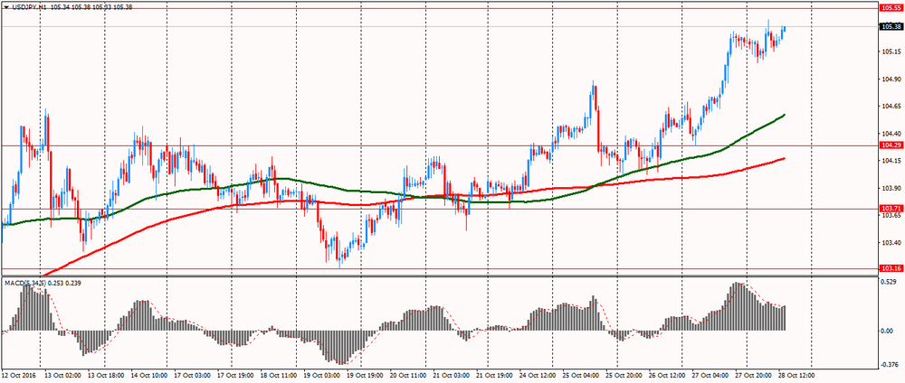
Task: Click the 0.00 MACD scale value
Action: click(887, 331)
